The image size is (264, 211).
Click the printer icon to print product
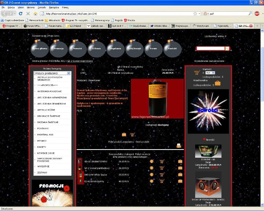pos(179,146)
